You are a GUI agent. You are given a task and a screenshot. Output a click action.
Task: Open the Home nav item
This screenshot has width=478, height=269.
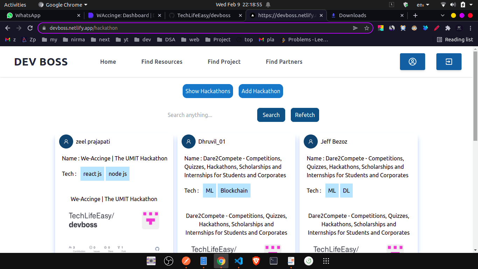108,62
